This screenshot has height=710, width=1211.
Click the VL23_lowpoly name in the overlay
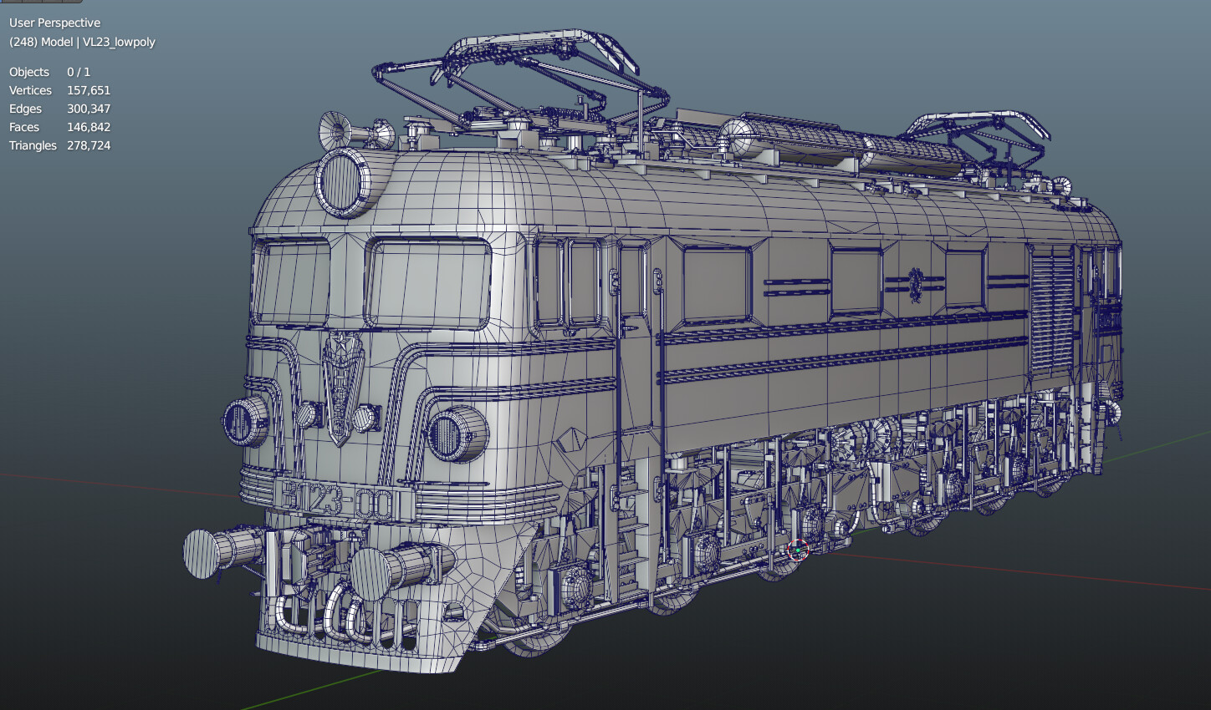coord(118,42)
